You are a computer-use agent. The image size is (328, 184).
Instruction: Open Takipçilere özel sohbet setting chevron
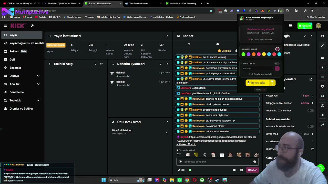click(x=312, y=103)
